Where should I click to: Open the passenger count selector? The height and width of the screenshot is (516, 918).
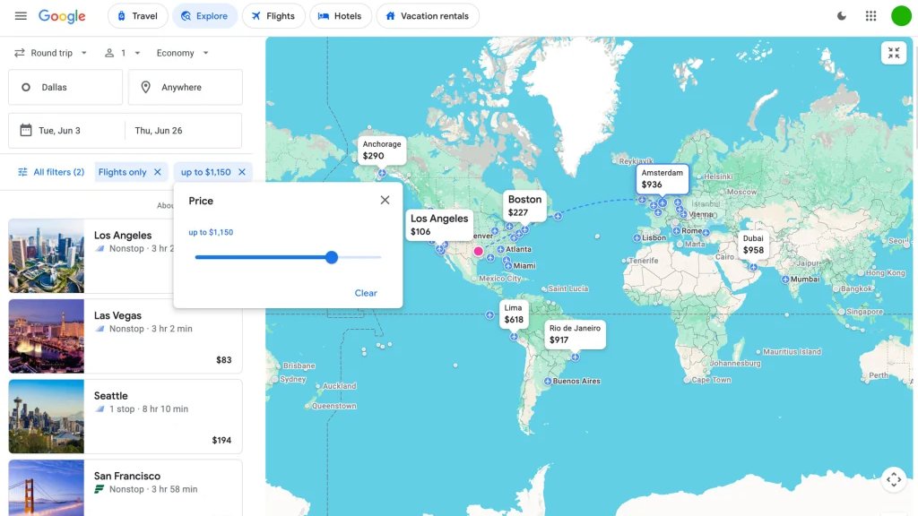coord(124,53)
